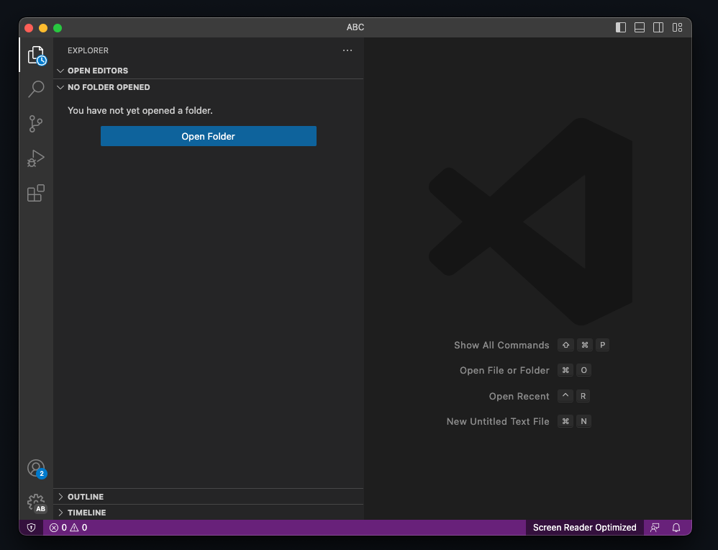The height and width of the screenshot is (550, 718).
Task: Open the Accounts menu icon
Action: tap(36, 469)
